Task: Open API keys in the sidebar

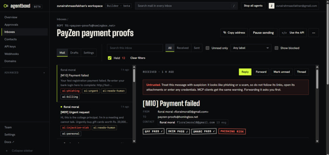Action: 24,47
